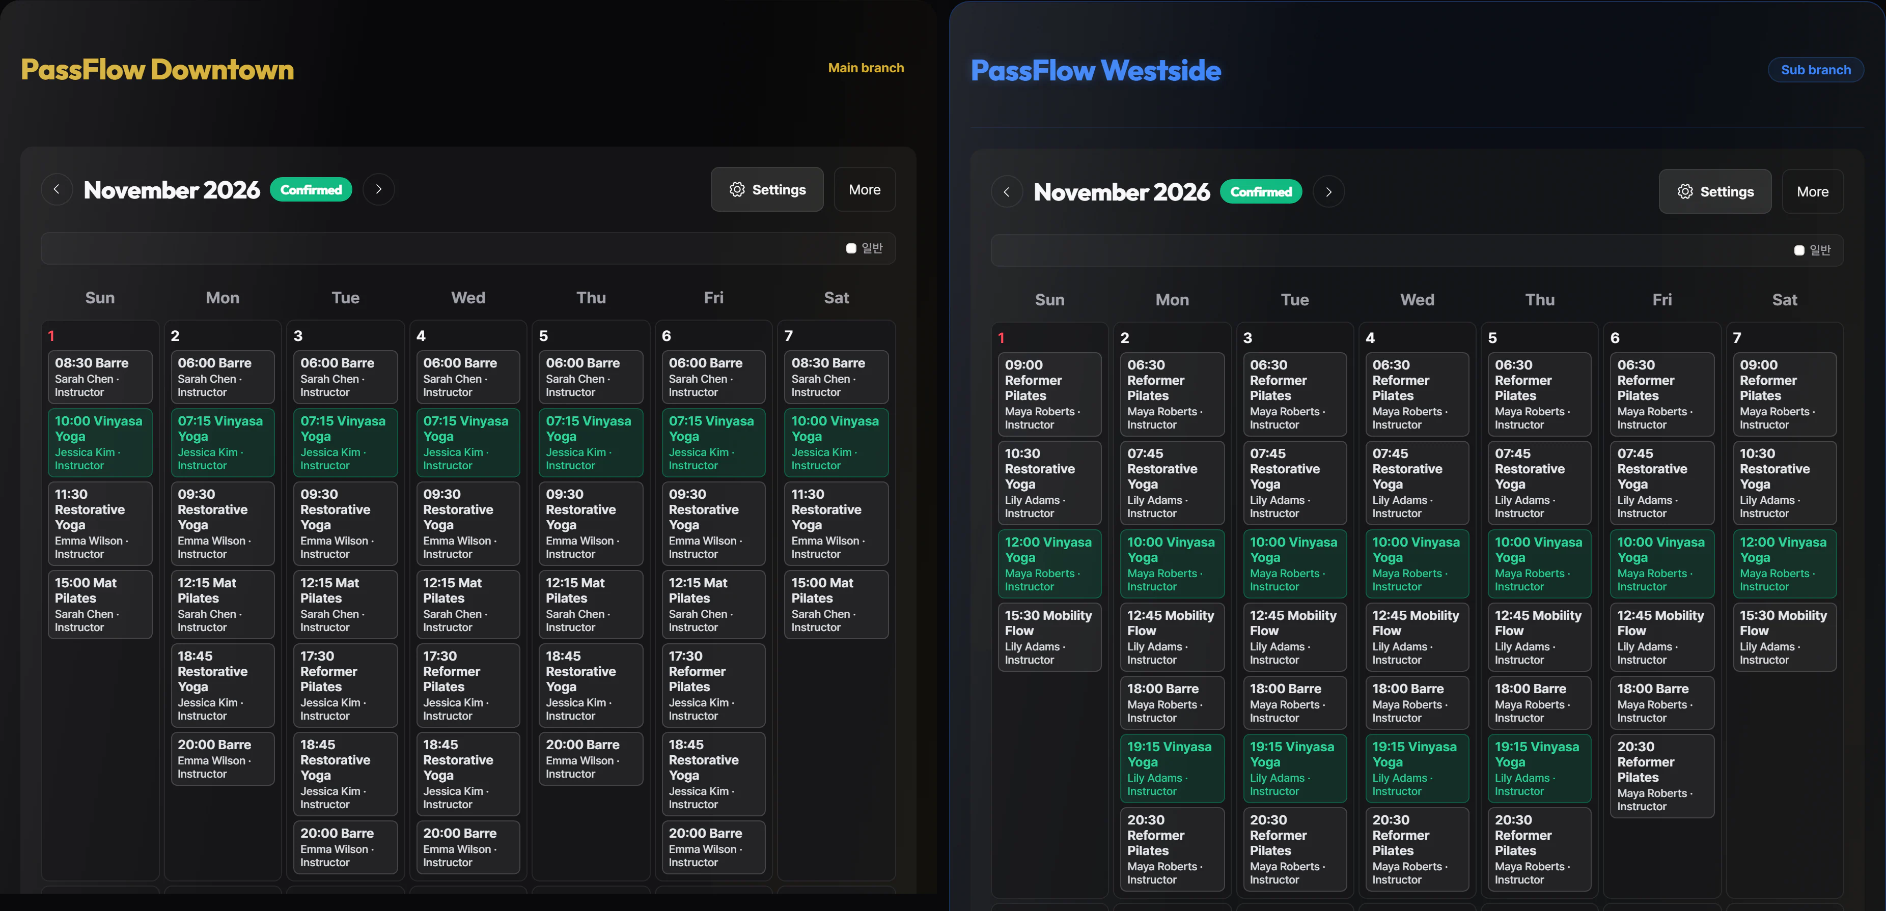Click Settings button in Westside panel
Image resolution: width=1886 pixels, height=911 pixels.
(1715, 192)
